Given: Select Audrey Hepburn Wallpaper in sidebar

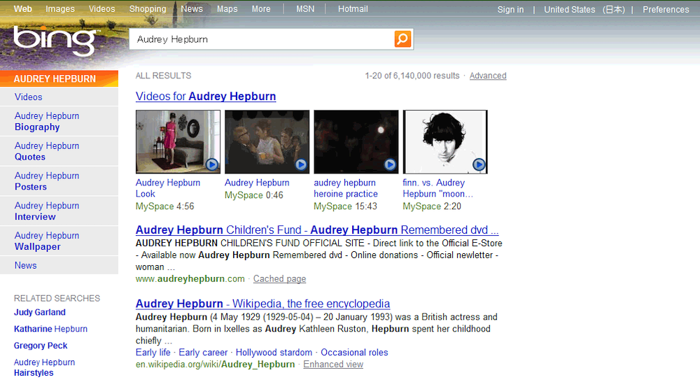Looking at the screenshot, I should point(47,241).
